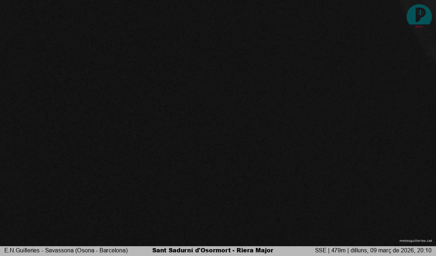Image resolution: width=436 pixels, height=256 pixels.
Task: Click the red Diba text under logo
Action: [419, 27]
